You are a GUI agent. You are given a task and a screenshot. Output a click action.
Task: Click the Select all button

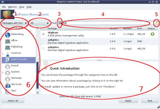point(13,101)
